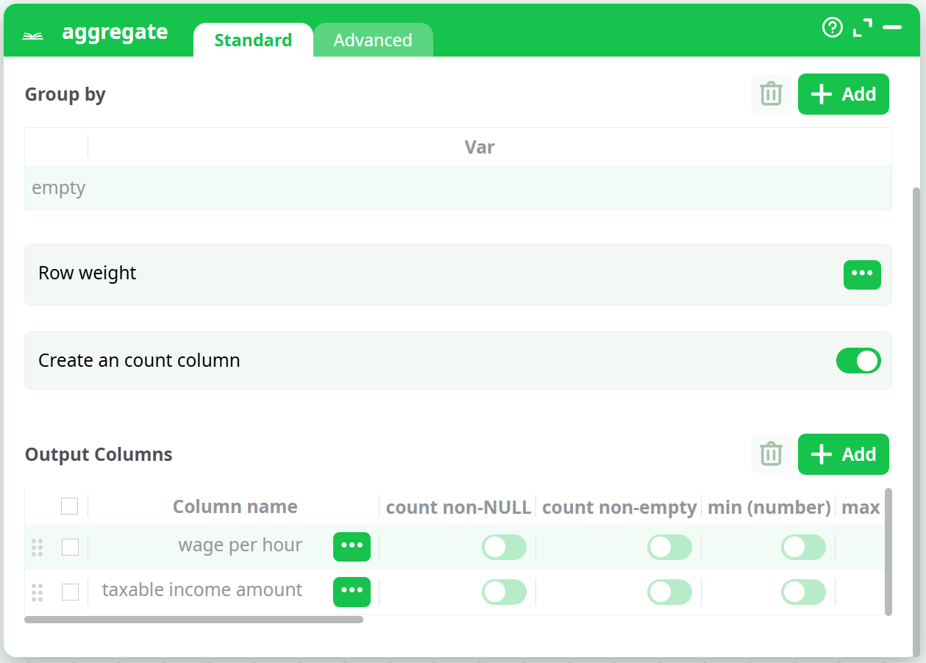Click the Group by trash icon
Viewport: 926px width, 663px height.
pyautogui.click(x=771, y=94)
